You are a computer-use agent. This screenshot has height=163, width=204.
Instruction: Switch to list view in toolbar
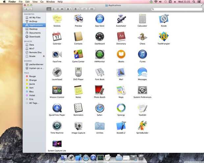53,9
